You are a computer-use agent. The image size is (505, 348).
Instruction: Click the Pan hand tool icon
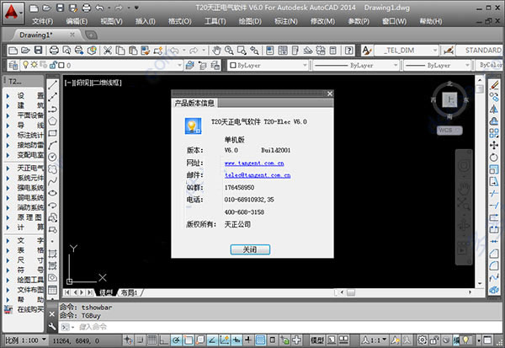pyautogui.click(x=216, y=51)
